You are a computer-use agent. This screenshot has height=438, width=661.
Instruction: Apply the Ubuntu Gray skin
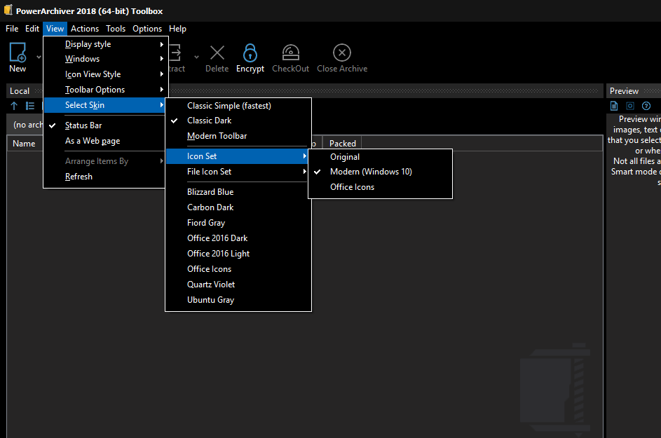click(238, 300)
